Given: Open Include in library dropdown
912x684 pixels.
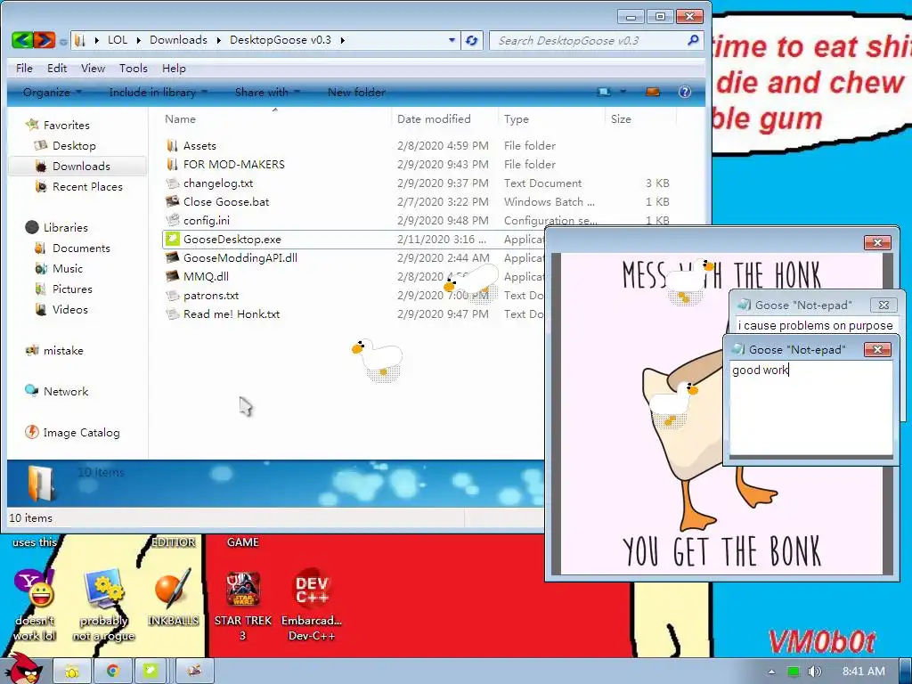Looking at the screenshot, I should click(x=159, y=92).
